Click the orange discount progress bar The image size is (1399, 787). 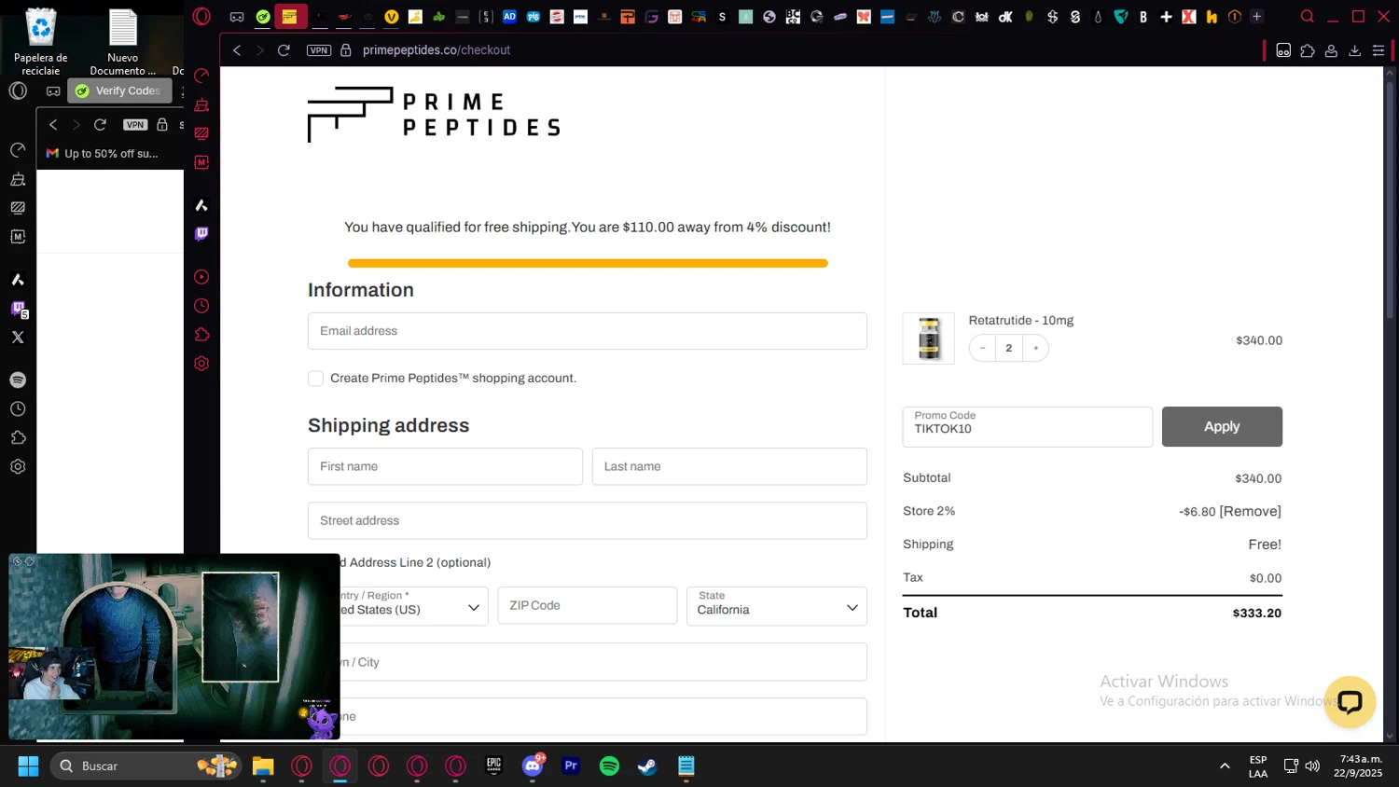[588, 264]
